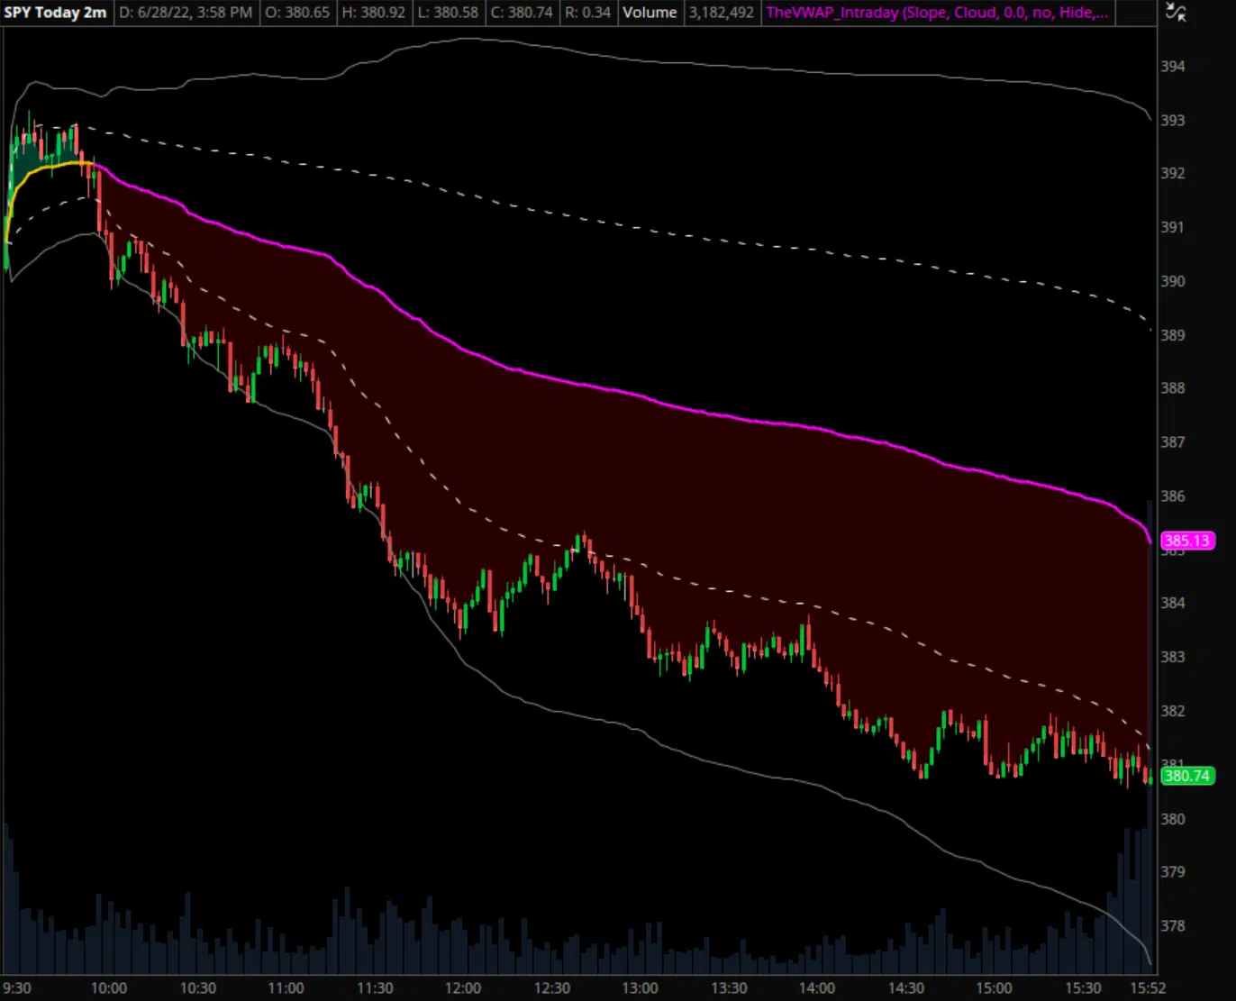The width and height of the screenshot is (1236, 1001).
Task: Click the green 380.74 last price bubble
Action: [x=1186, y=775]
